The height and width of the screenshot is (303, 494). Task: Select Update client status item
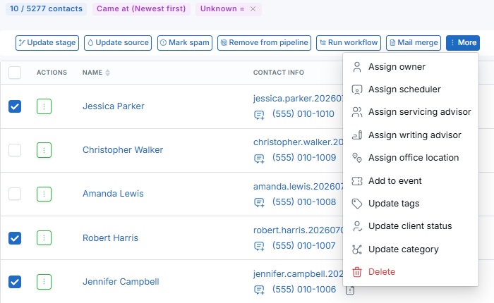pyautogui.click(x=411, y=226)
